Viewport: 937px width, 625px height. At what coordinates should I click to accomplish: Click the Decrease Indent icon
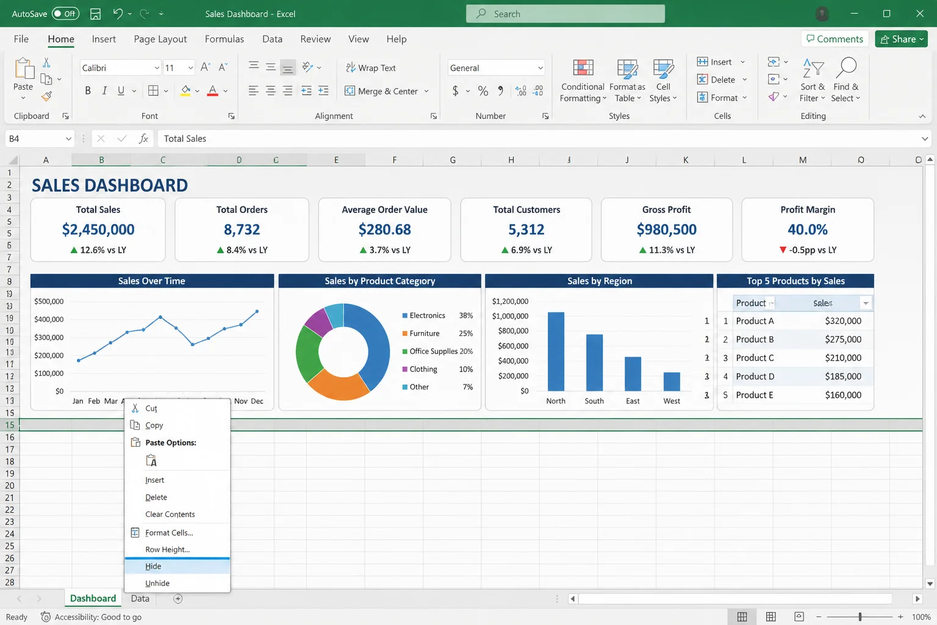coord(306,91)
